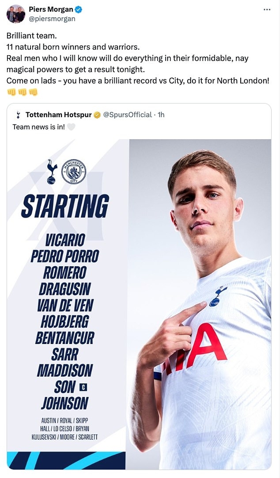
Task: Select the Tottenham Hotspur account name
Action: point(58,115)
